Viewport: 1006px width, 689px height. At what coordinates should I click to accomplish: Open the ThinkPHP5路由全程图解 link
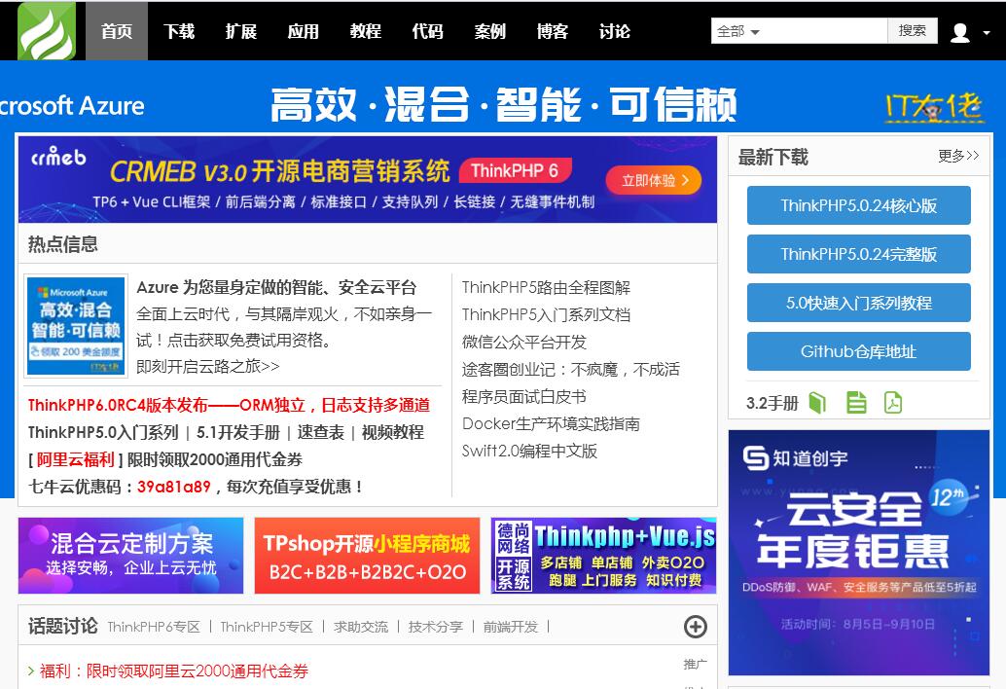[x=546, y=287]
